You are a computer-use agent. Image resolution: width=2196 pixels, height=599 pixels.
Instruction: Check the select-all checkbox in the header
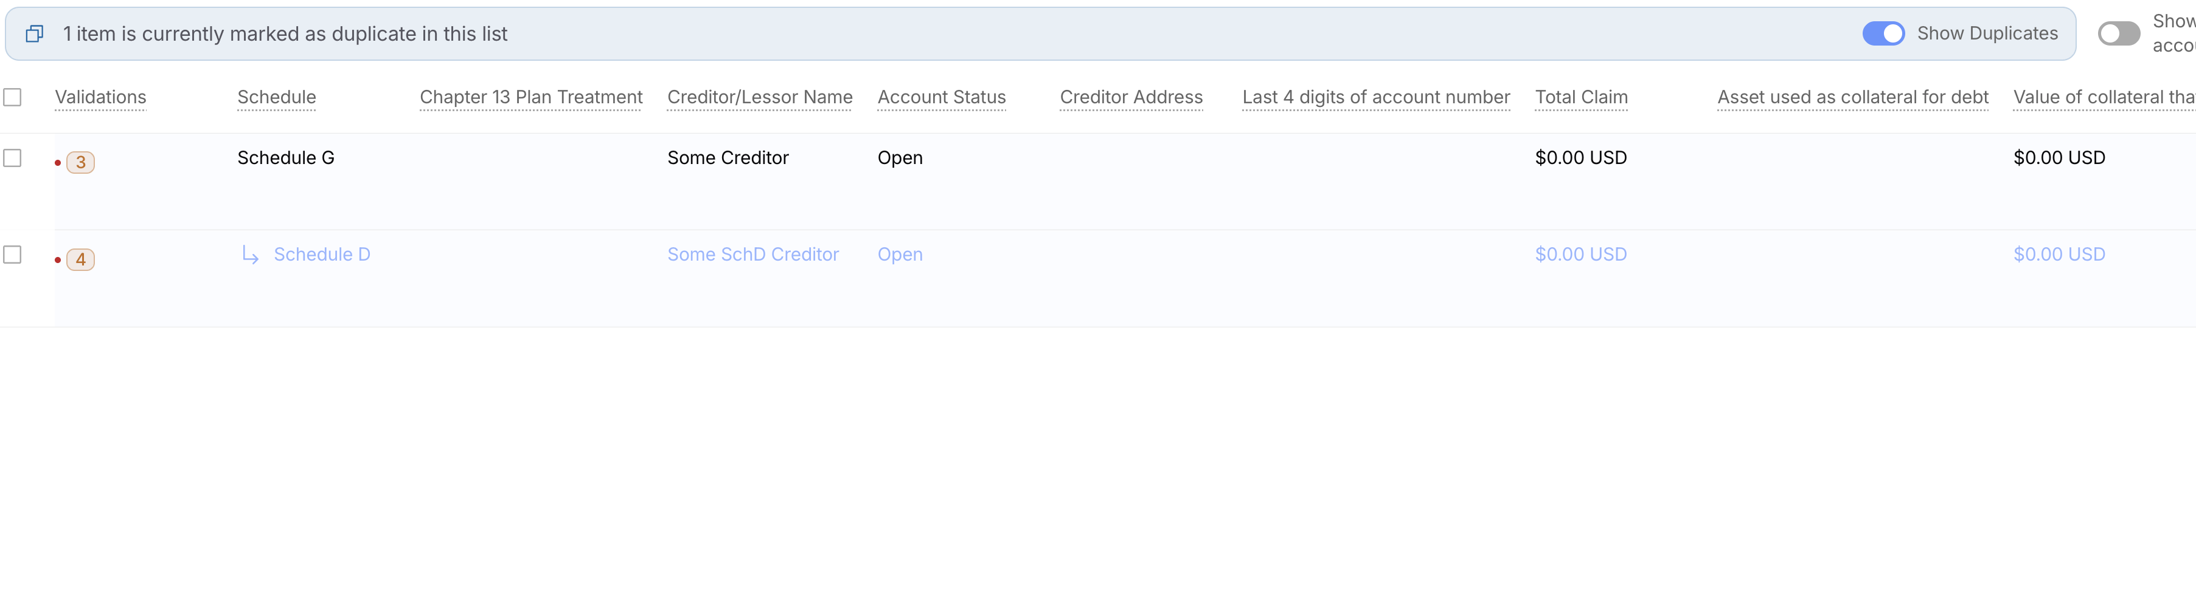tap(12, 97)
